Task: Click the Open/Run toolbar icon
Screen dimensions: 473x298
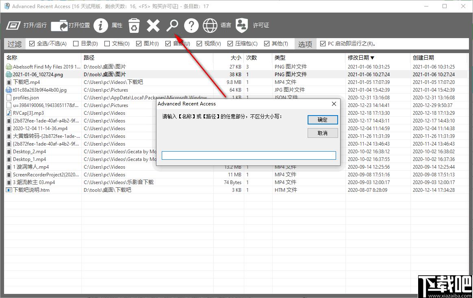Action: tap(13, 25)
